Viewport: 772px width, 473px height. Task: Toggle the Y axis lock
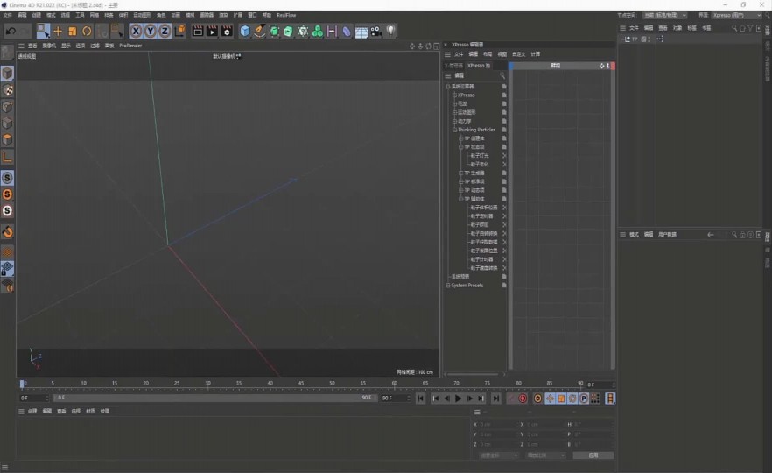[x=151, y=31]
